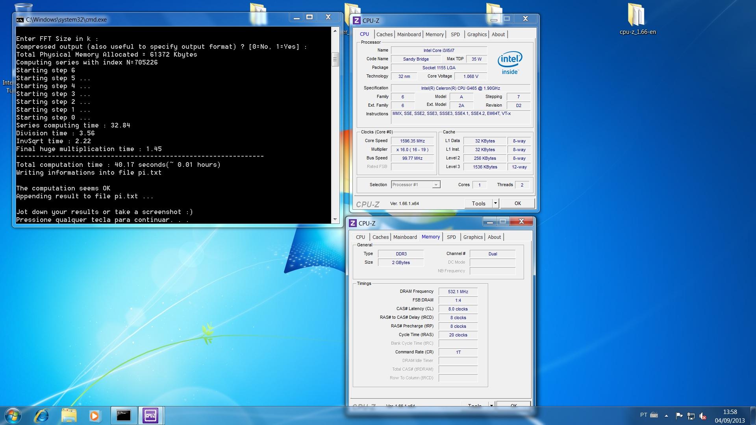Show hidden tray icons arrow
Viewport: 756px width, 425px height.
[666, 416]
